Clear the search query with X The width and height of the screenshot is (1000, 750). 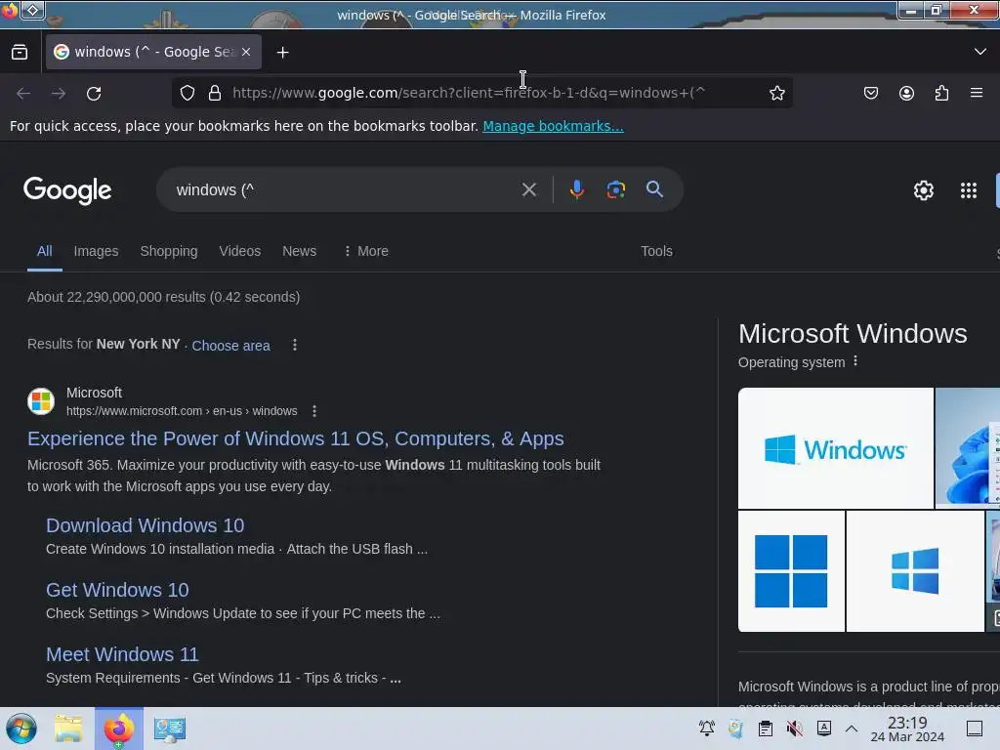point(528,189)
